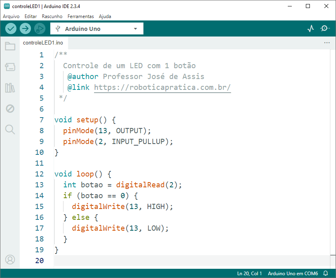This screenshot has width=336, height=278.
Task: Click the Arduino IDE app logo icon
Action: click(x=7, y=6)
